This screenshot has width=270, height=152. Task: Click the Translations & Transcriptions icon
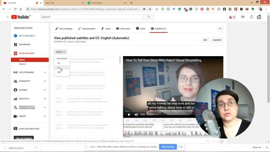16,108
